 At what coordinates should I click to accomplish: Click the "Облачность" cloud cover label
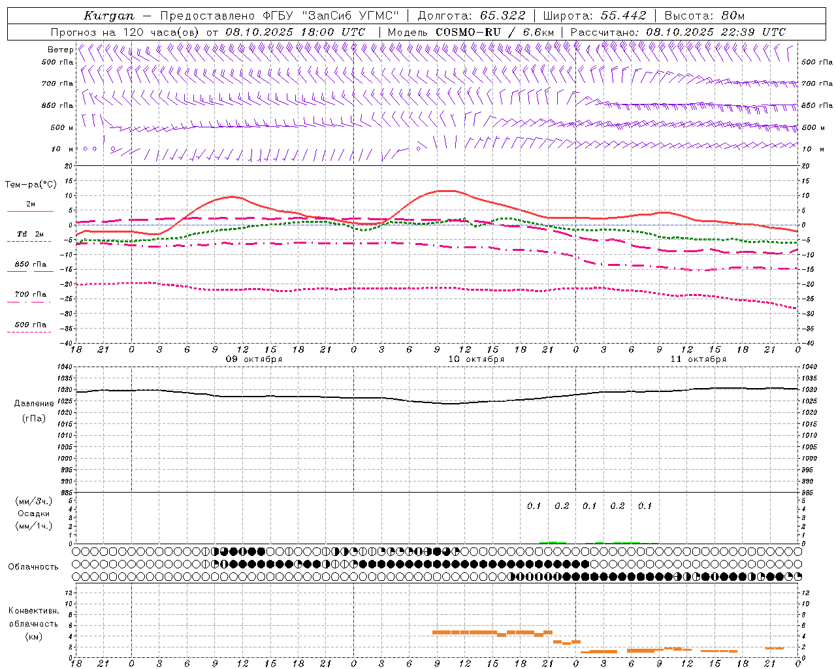[33, 567]
